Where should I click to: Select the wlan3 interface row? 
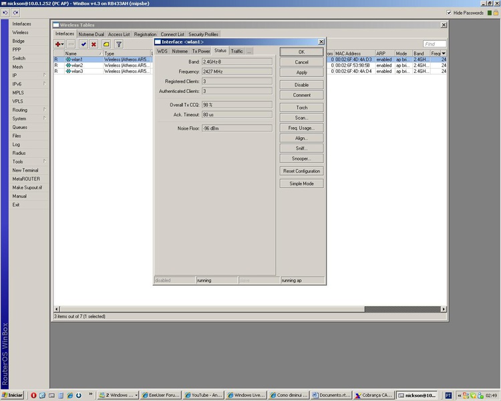click(250, 71)
